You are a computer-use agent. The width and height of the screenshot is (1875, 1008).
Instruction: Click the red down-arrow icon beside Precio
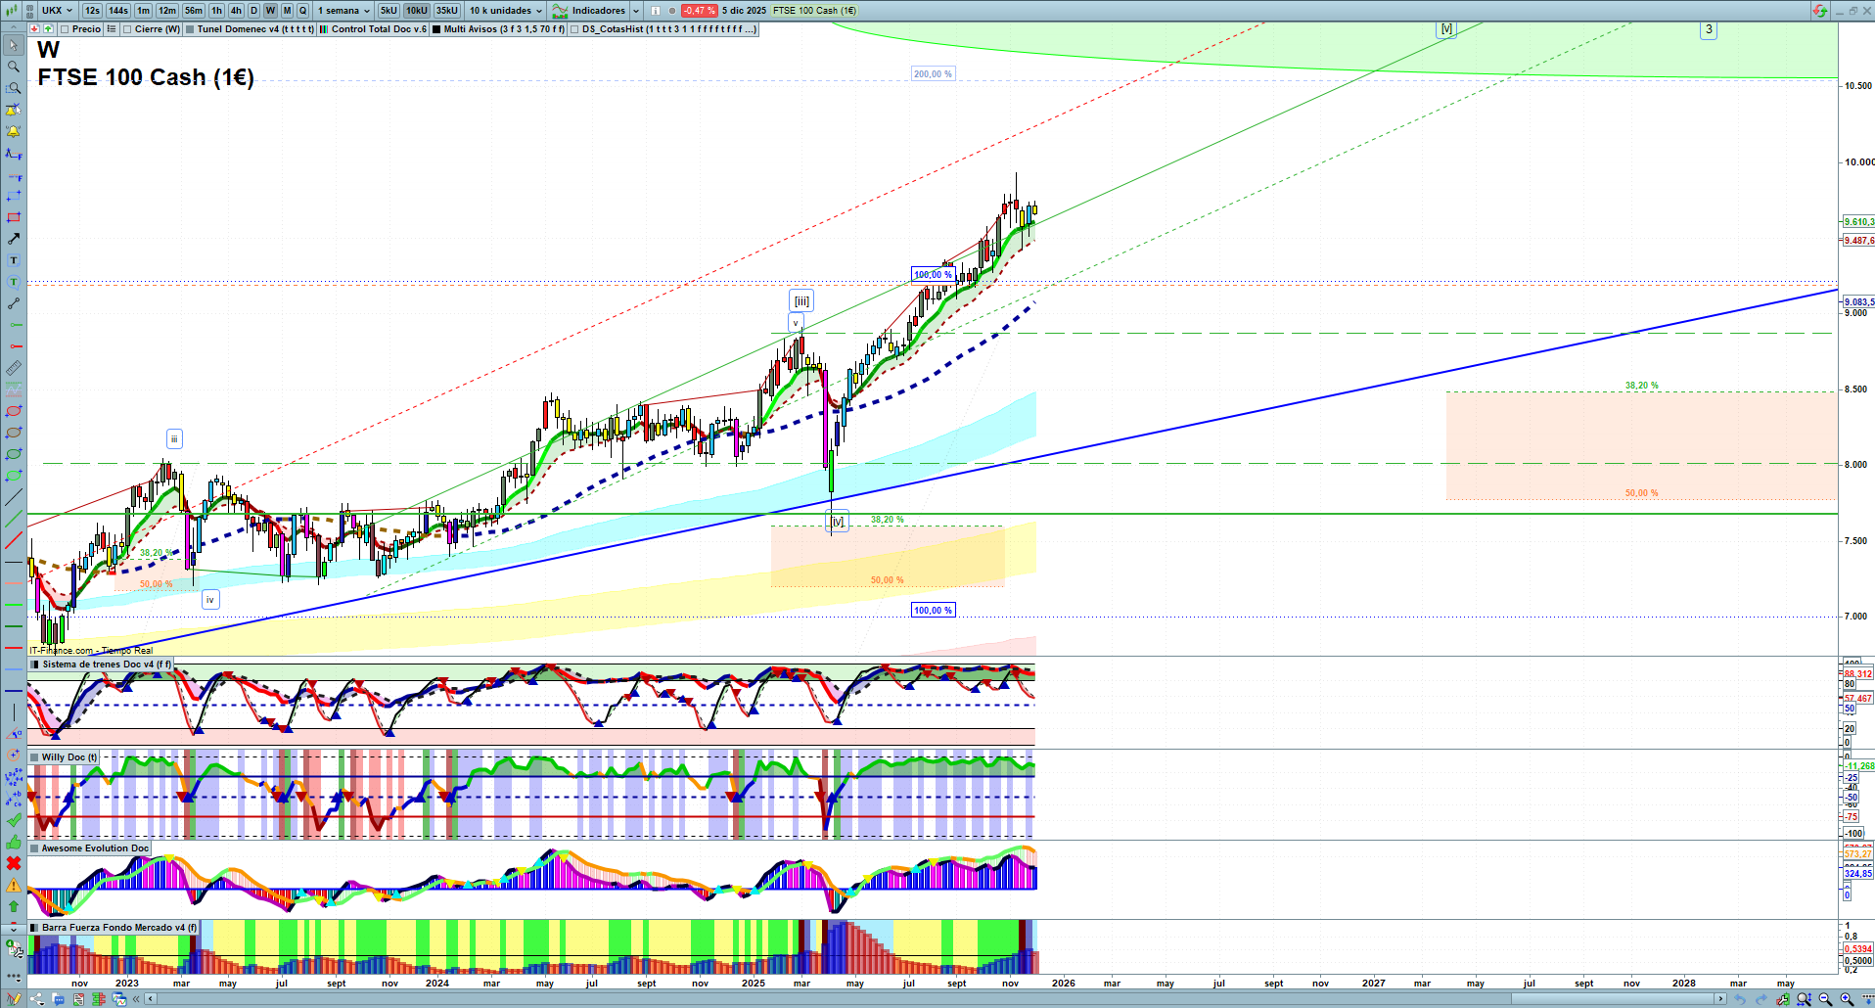(x=34, y=29)
